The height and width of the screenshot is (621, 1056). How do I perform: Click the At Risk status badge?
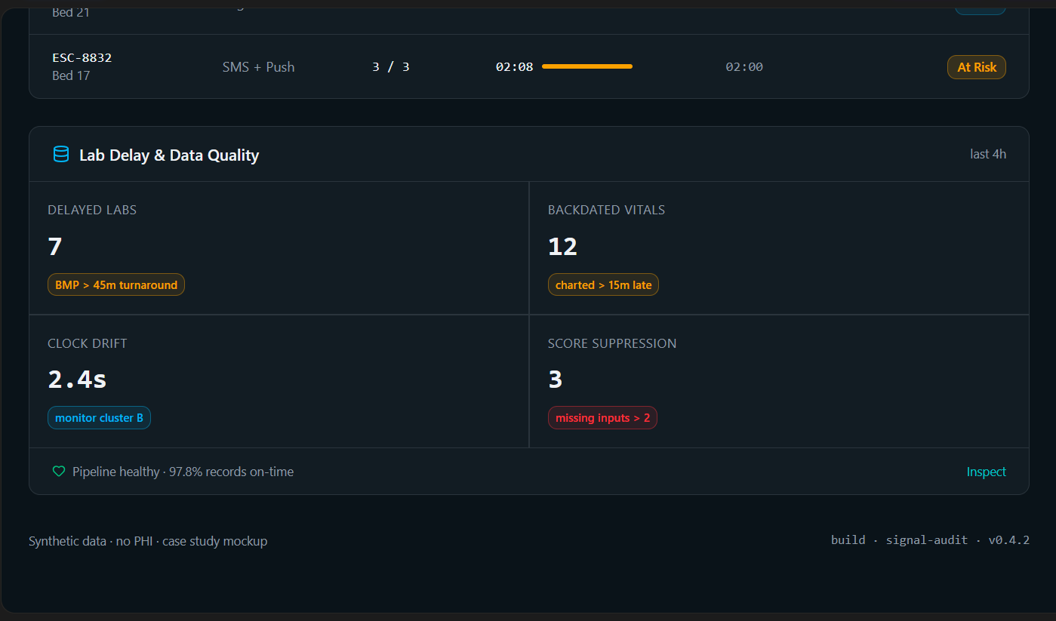click(977, 67)
